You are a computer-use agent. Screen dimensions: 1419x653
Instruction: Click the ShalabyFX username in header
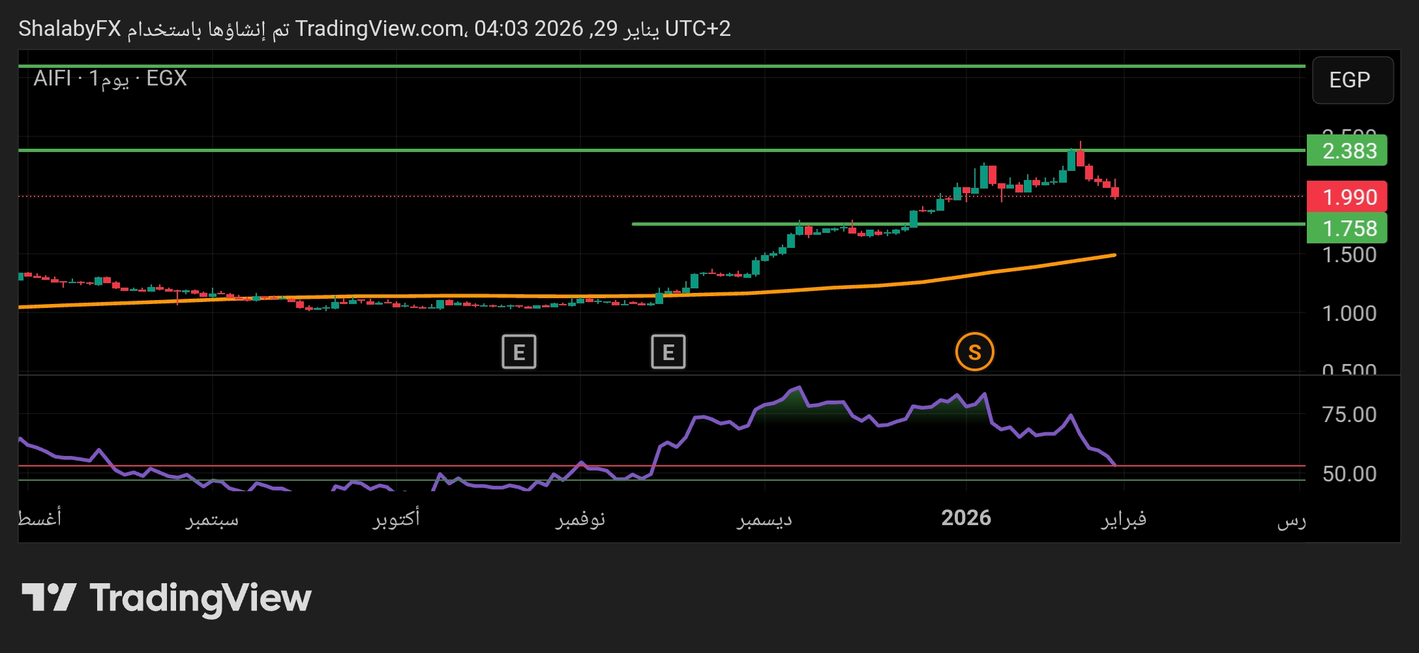click(x=70, y=29)
